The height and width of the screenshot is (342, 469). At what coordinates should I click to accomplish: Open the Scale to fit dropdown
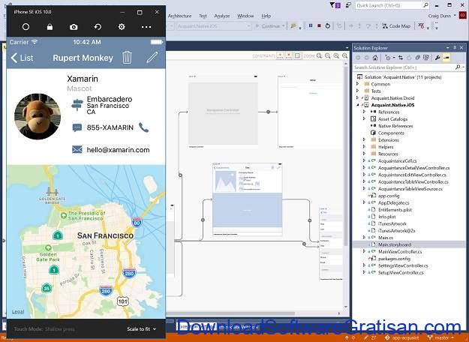(x=142, y=328)
